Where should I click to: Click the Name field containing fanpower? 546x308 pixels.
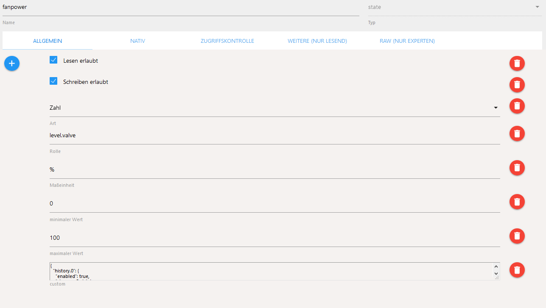181,8
